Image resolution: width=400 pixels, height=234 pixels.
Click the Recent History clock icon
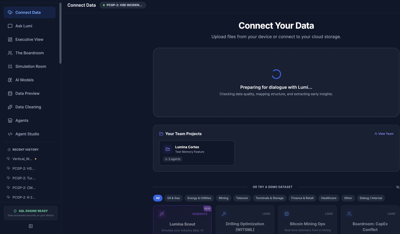coord(9,150)
